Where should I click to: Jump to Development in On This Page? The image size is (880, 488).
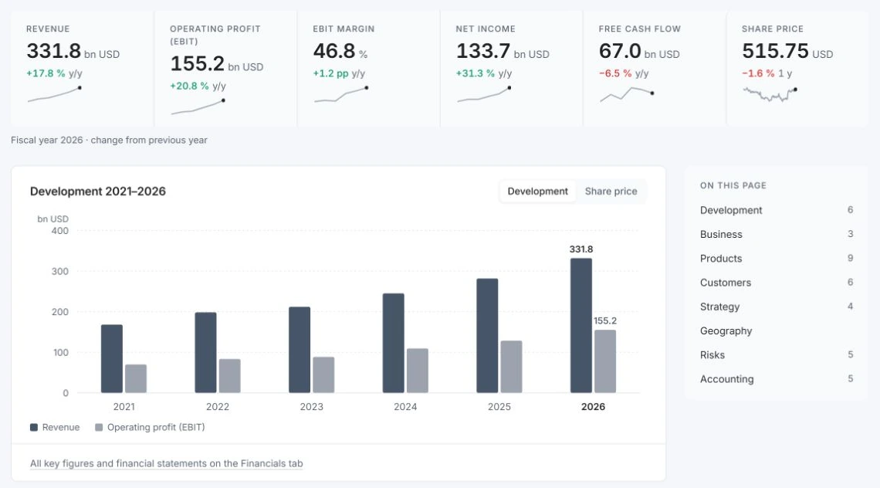click(x=731, y=210)
